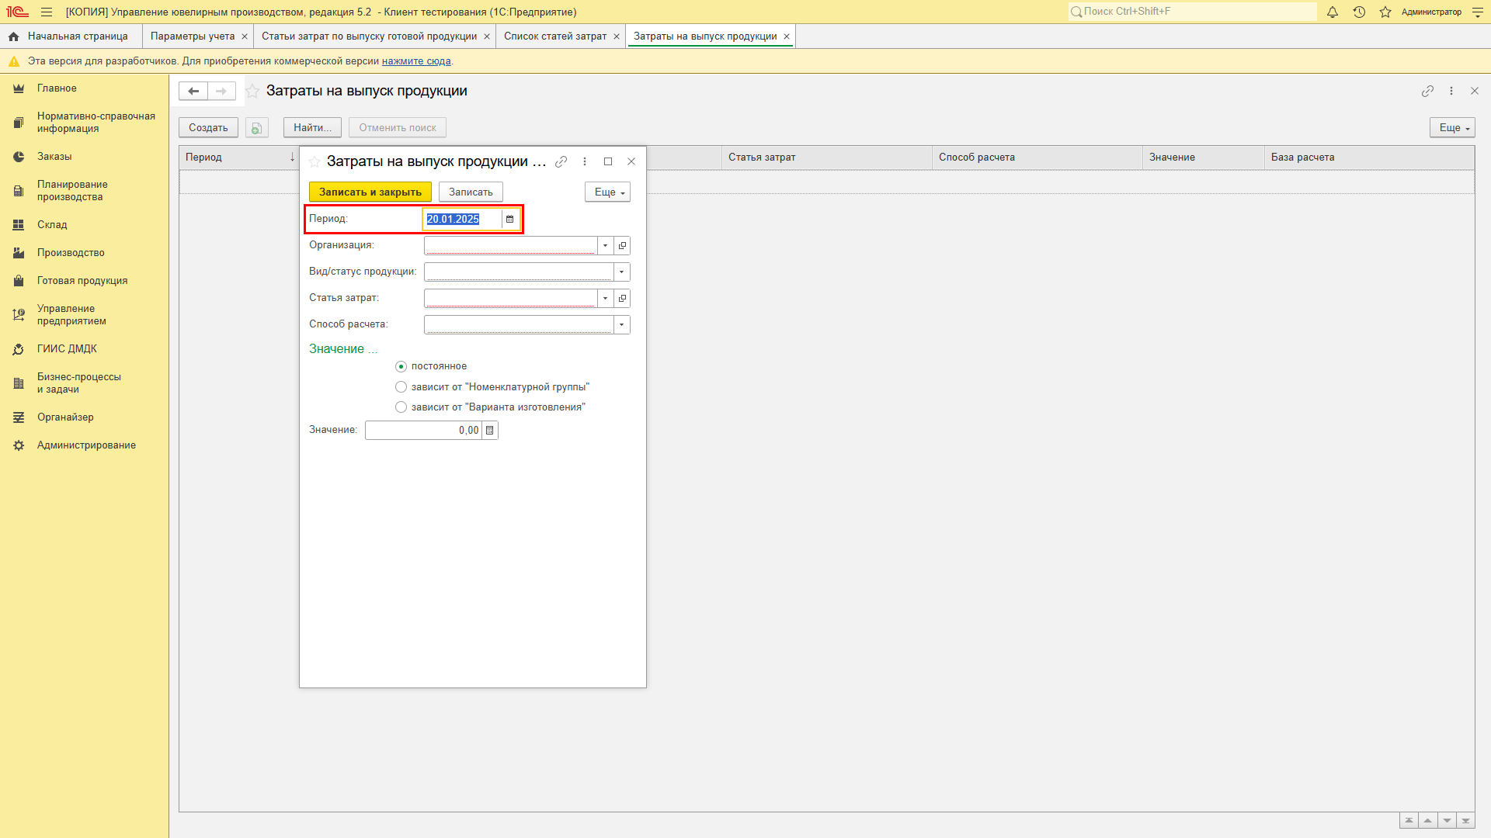This screenshot has width=1491, height=838.
Task: Copy link icon in dialog header
Action: click(x=561, y=161)
